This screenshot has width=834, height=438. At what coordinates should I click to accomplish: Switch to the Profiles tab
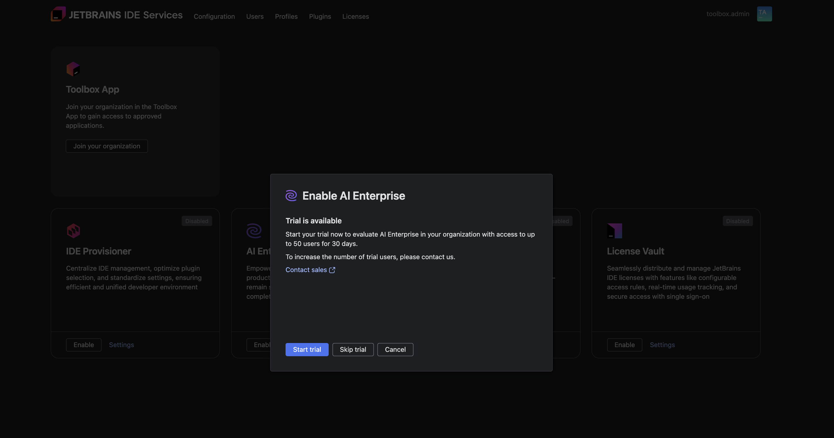click(286, 16)
